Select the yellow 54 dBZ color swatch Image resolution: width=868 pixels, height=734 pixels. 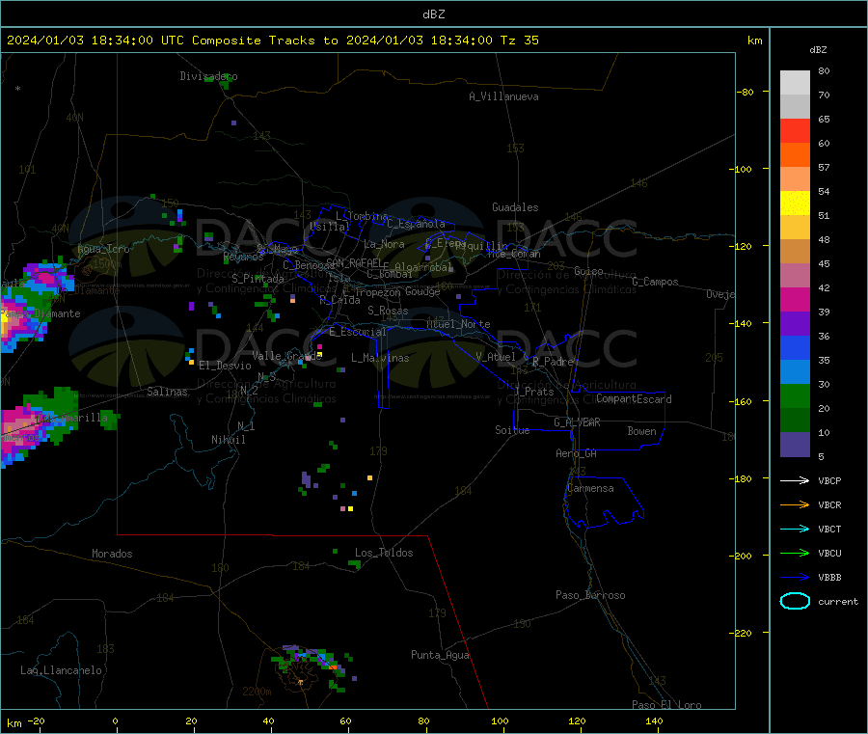(795, 204)
